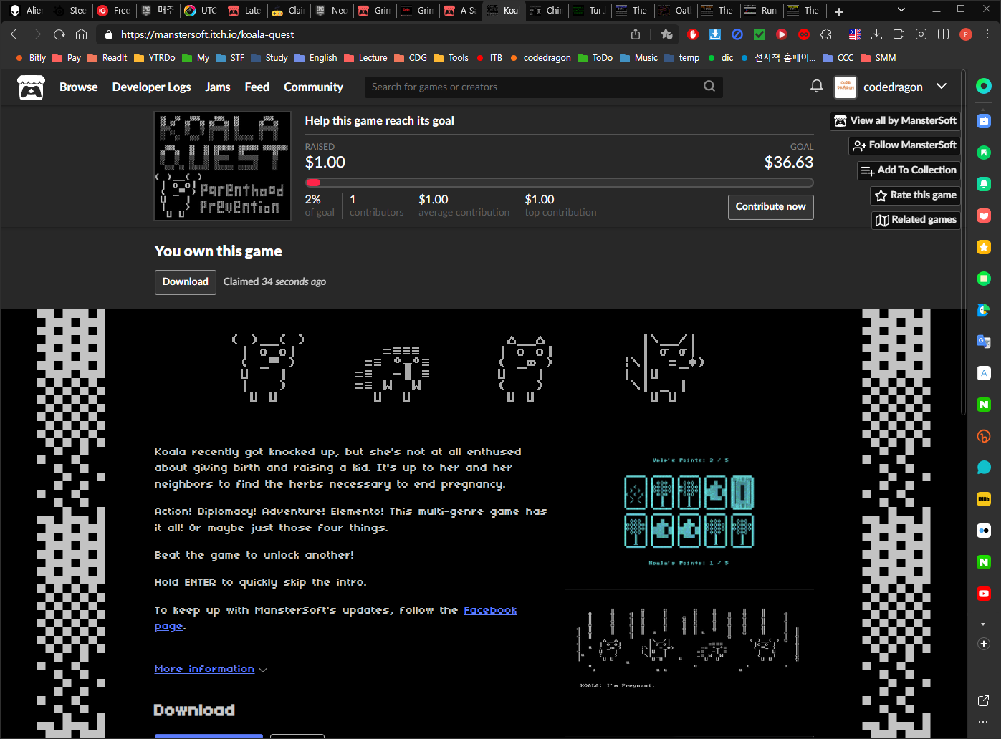Screen dimensions: 1001x739
Task: Open the IMDb icon in sidebar
Action: click(984, 499)
